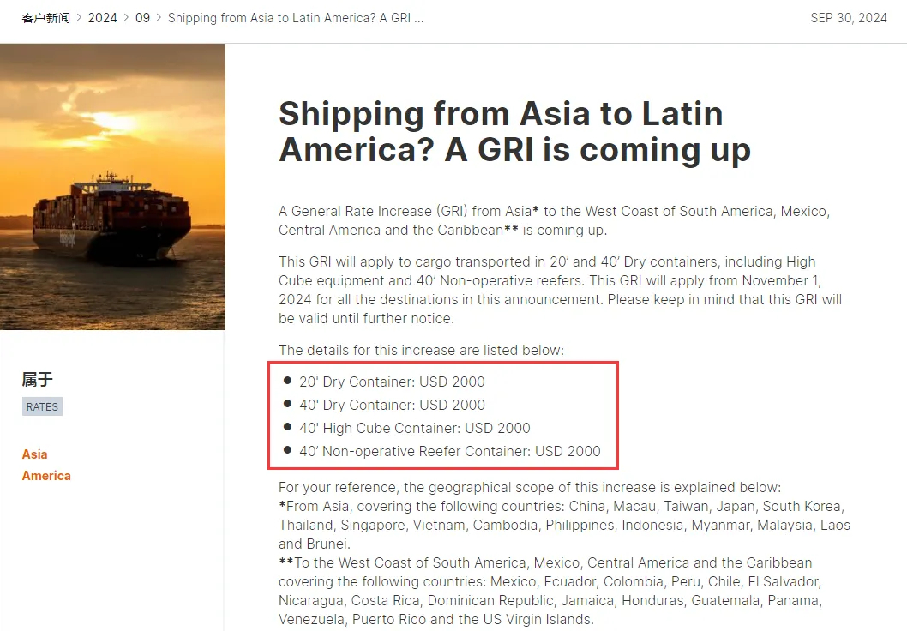Select the truncated article title breadcrumb
Image resolution: width=907 pixels, height=631 pixels.
point(296,18)
